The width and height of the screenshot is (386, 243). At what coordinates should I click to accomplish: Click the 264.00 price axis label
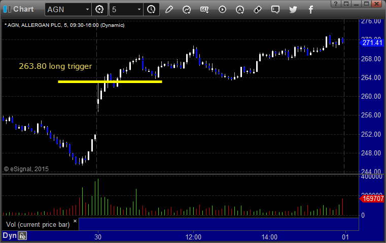tap(371, 77)
